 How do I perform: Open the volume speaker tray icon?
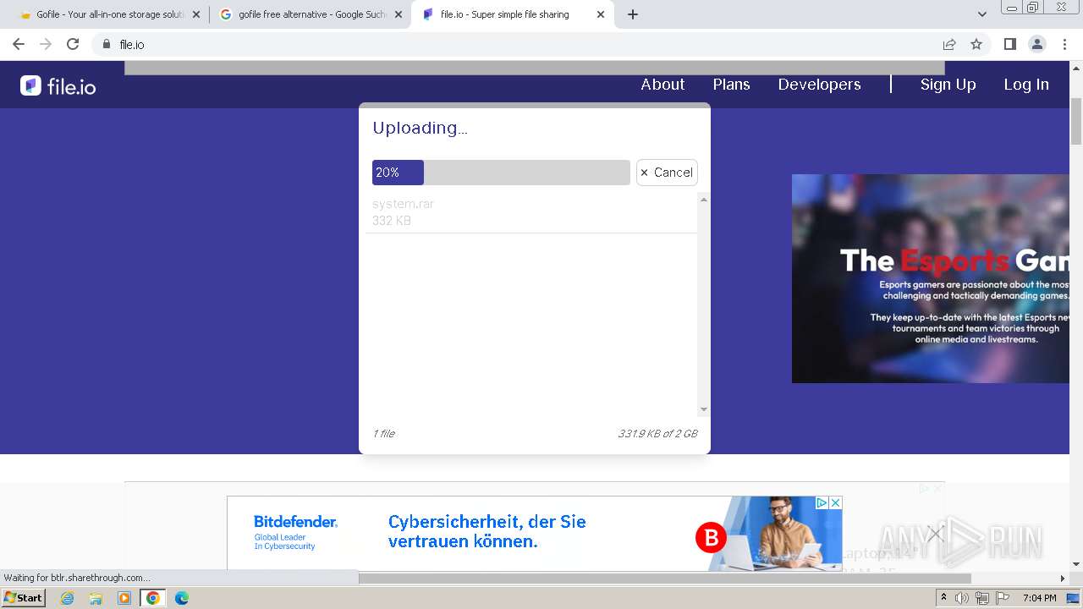click(x=962, y=598)
